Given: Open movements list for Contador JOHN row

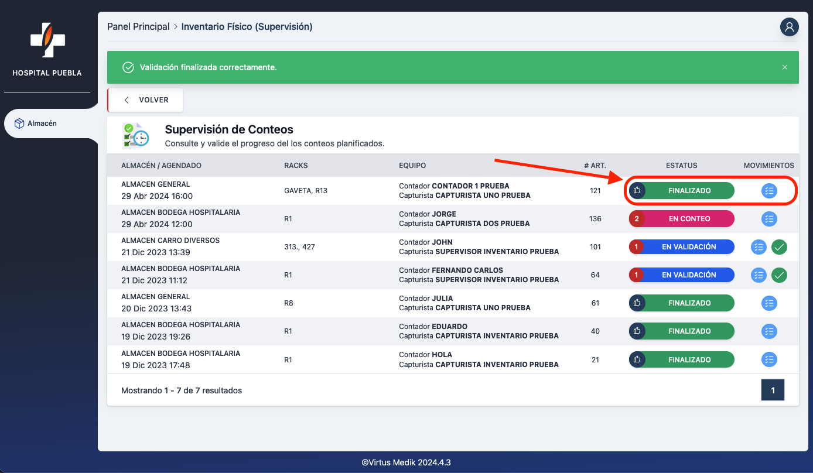Looking at the screenshot, I should point(759,247).
